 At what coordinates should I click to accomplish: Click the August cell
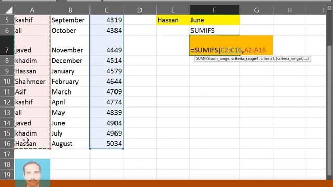point(70,144)
